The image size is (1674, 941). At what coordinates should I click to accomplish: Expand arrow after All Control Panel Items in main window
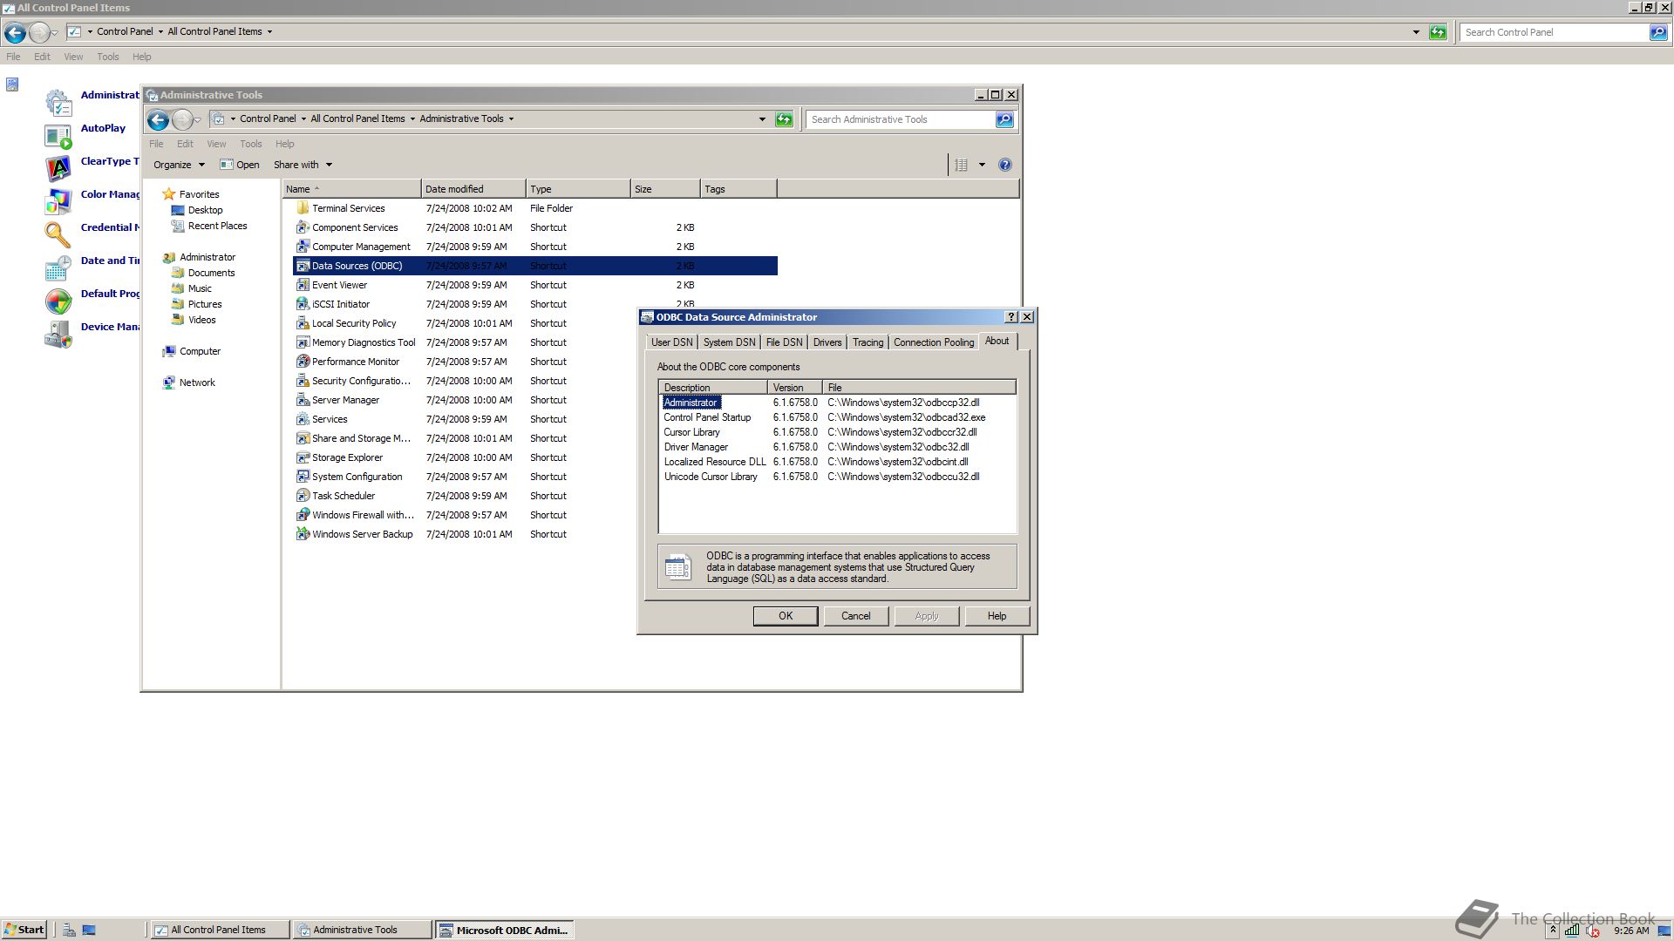[269, 31]
